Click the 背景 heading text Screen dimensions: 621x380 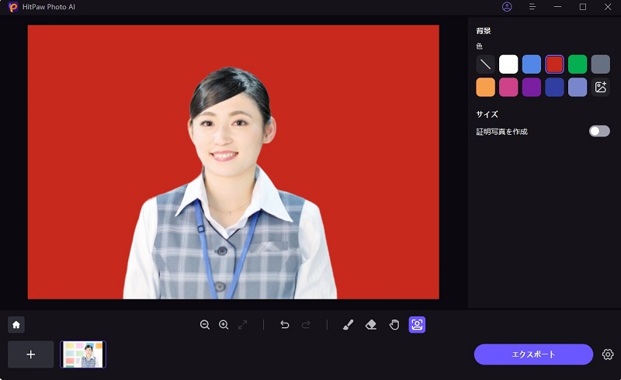[484, 31]
